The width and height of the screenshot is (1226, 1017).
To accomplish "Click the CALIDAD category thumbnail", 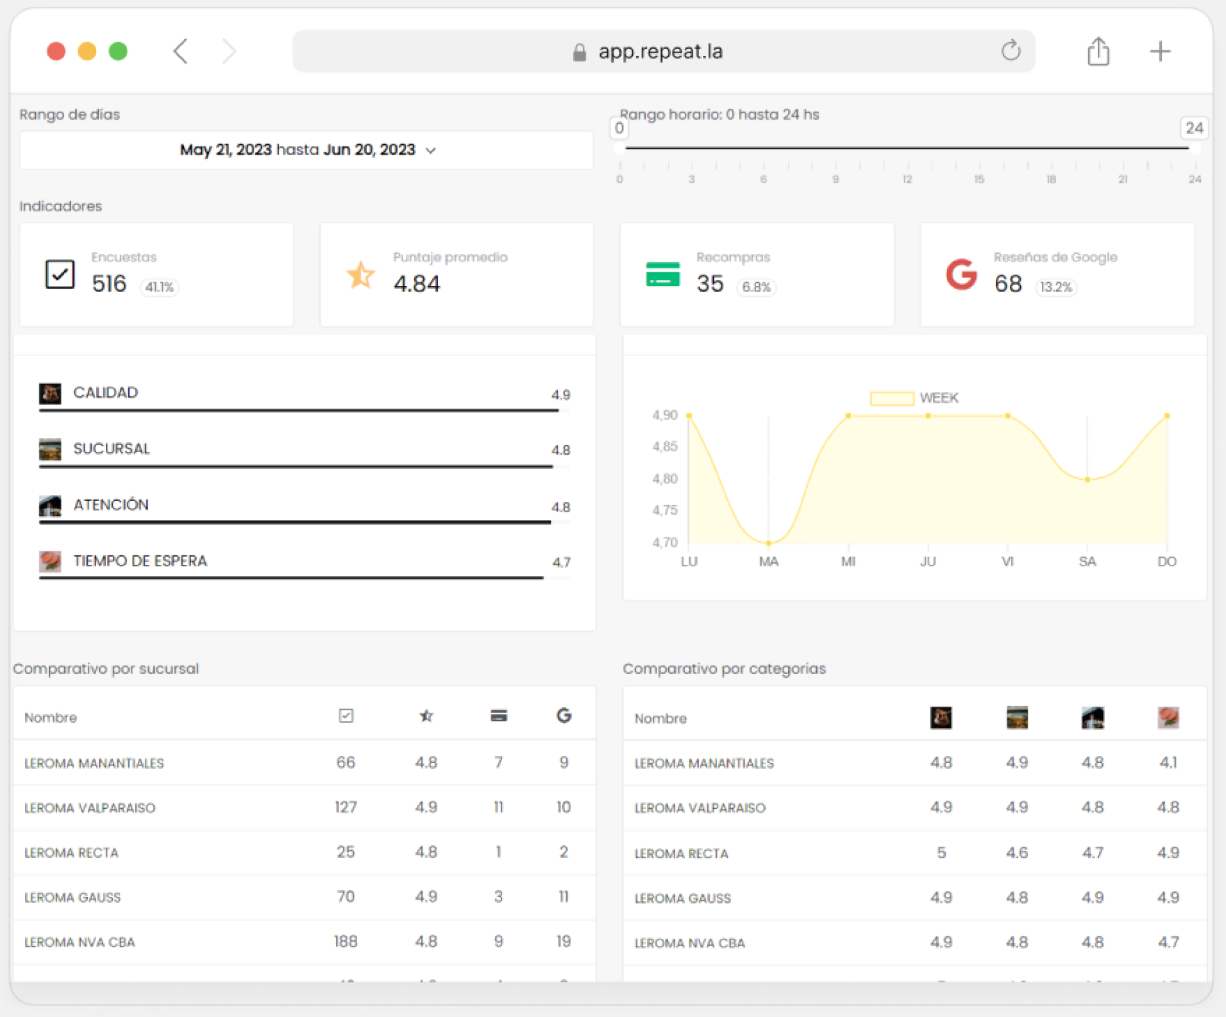I will click(50, 393).
